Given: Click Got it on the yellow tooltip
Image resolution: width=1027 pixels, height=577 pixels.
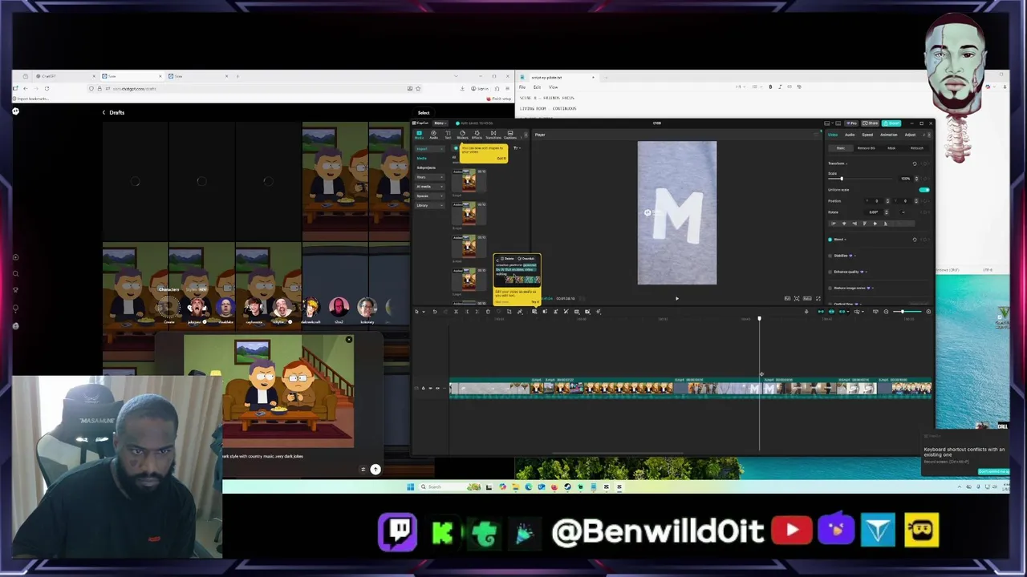Looking at the screenshot, I should (501, 158).
